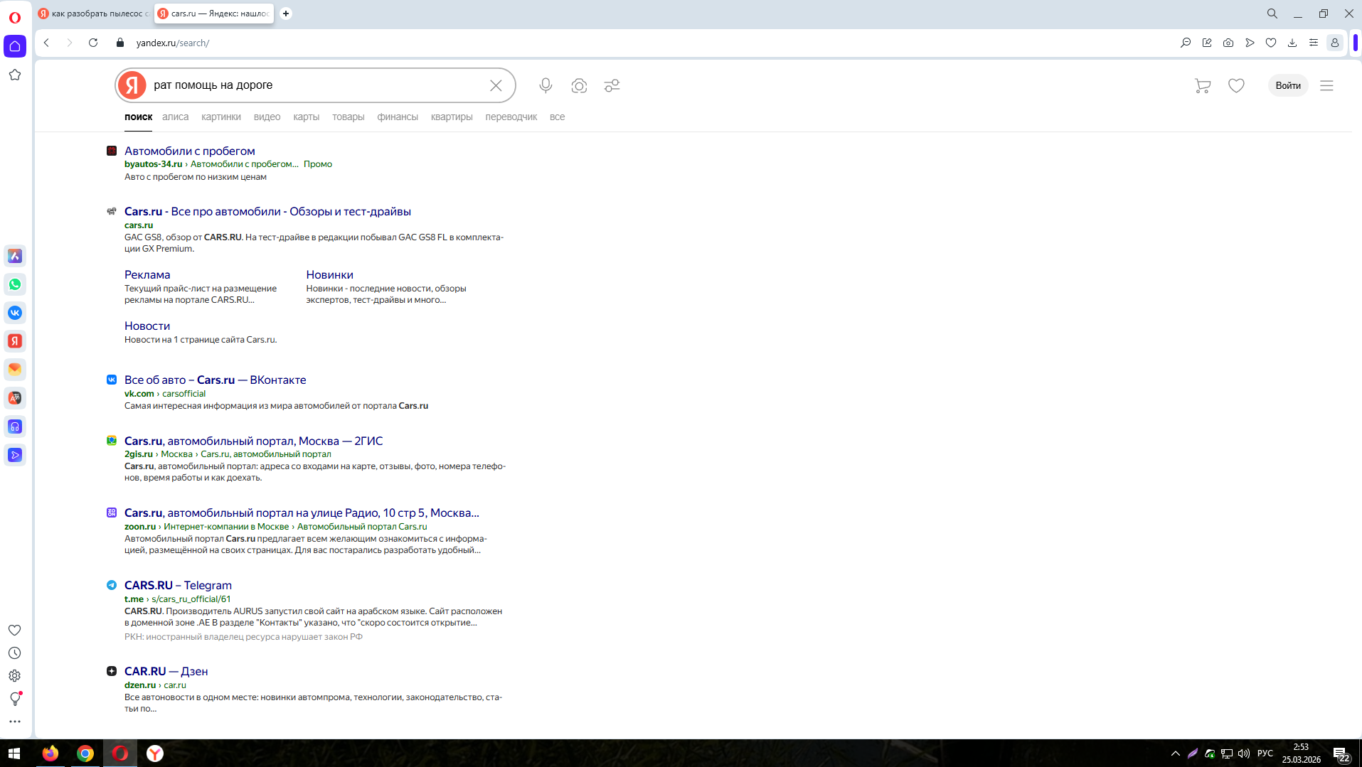Viewport: 1362px width, 767px height.
Task: Focus the Yandex search query field
Action: 316,85
